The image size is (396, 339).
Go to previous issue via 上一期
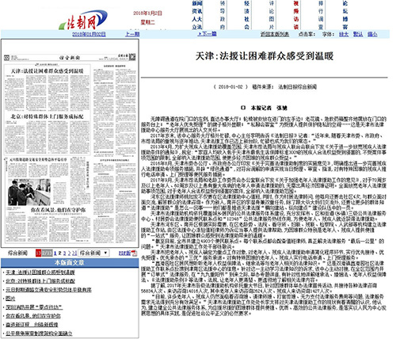tap(132, 34)
